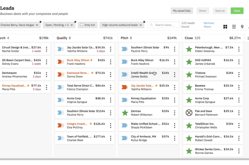The width and height of the screenshot is (249, 165).
Task: Open Harold's Grid-Conn... lead card
Action: click(213, 138)
